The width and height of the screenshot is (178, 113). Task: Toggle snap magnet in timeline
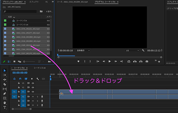pos(20,79)
